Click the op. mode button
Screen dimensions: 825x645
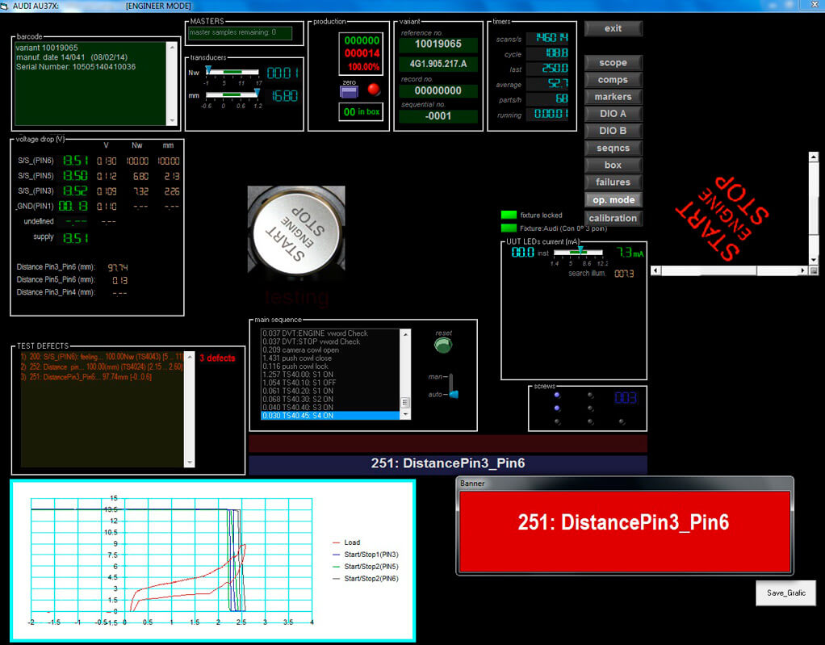pyautogui.click(x=614, y=200)
